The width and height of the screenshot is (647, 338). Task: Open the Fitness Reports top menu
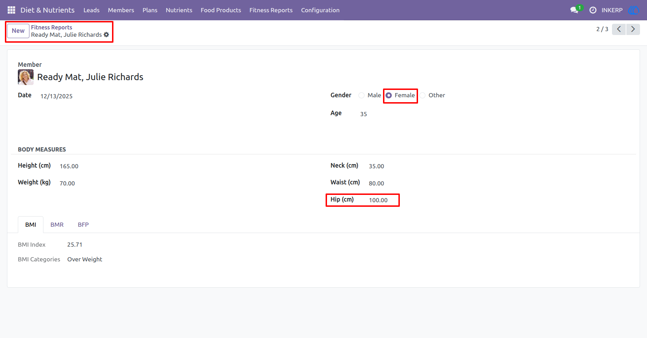click(x=271, y=10)
